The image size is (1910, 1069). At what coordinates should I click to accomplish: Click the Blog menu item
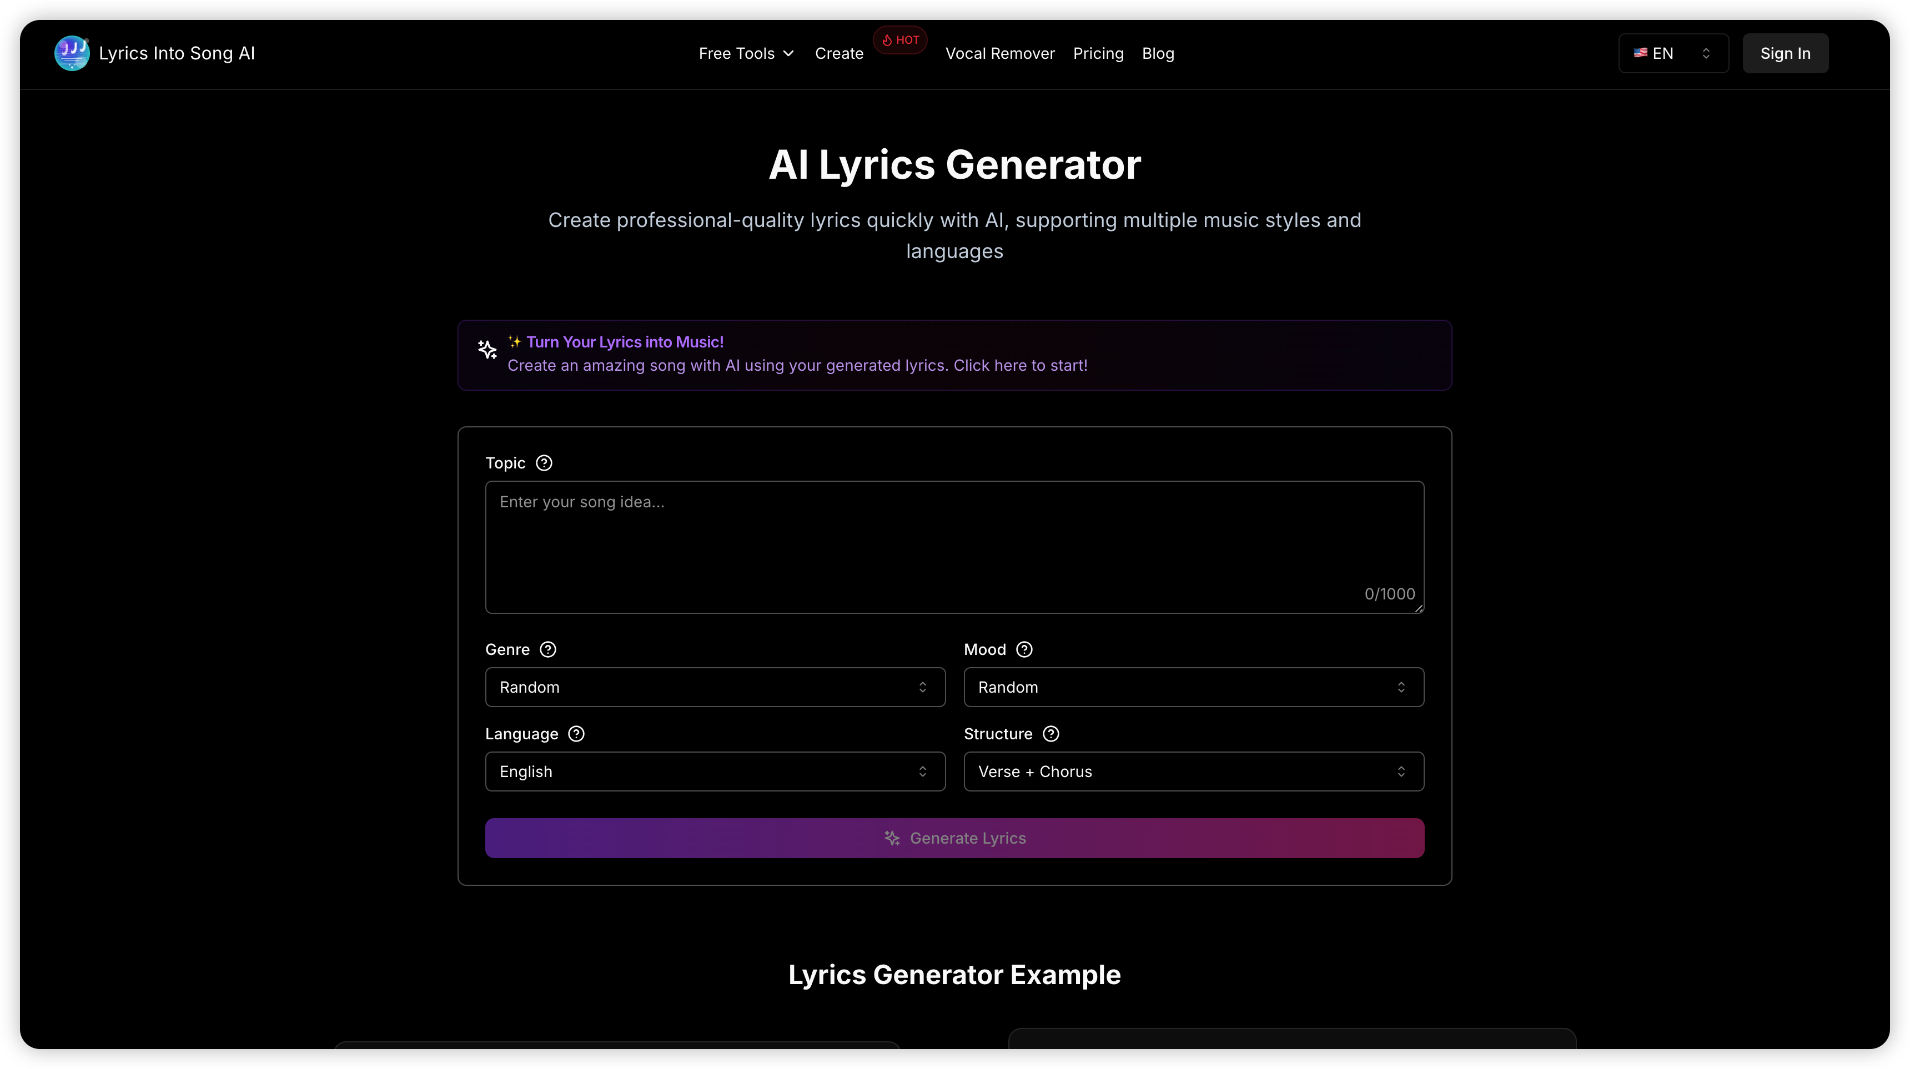coord(1157,54)
